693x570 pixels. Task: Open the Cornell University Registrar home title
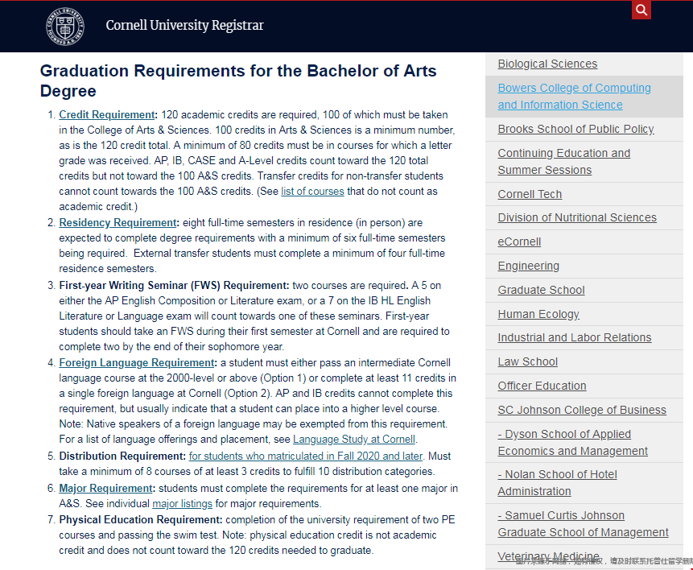[185, 25]
